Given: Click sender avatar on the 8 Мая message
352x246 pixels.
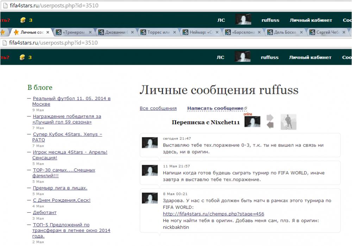Looking at the screenshot, I should coord(150,198).
